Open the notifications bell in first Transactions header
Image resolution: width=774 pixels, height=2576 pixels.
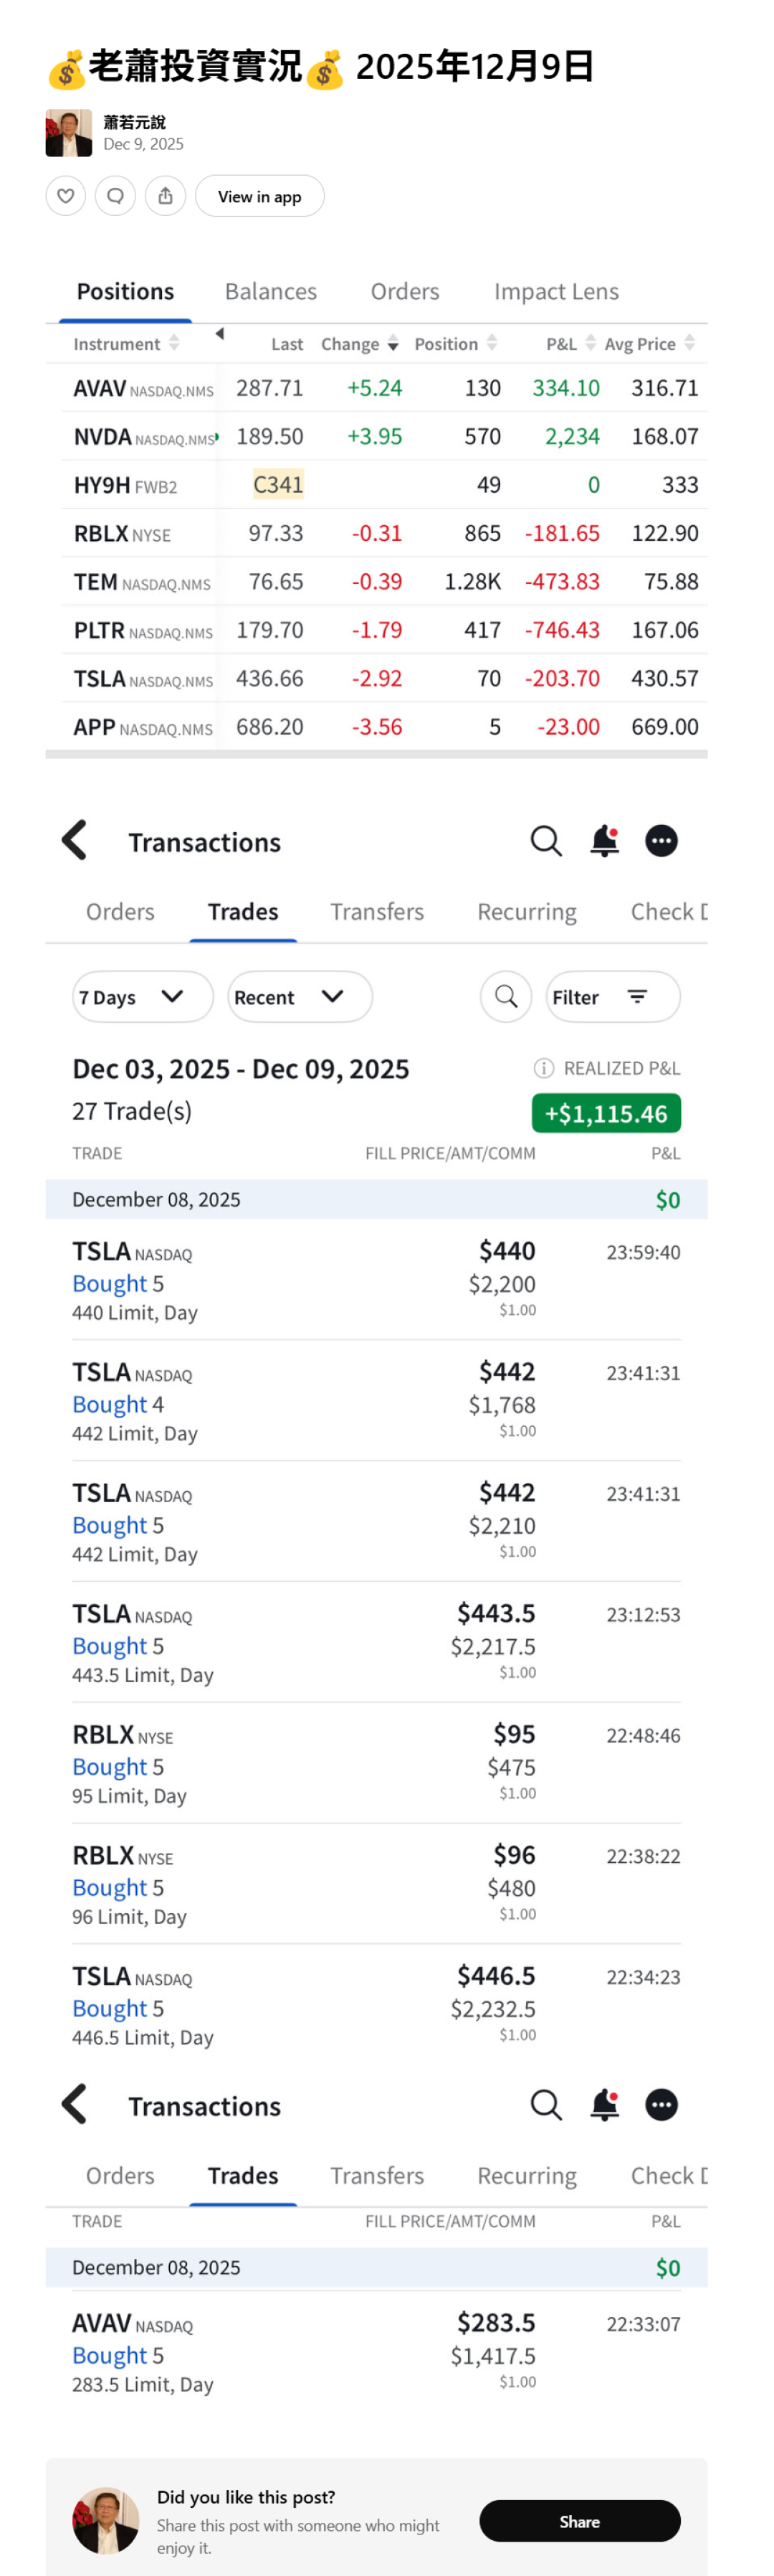604,841
